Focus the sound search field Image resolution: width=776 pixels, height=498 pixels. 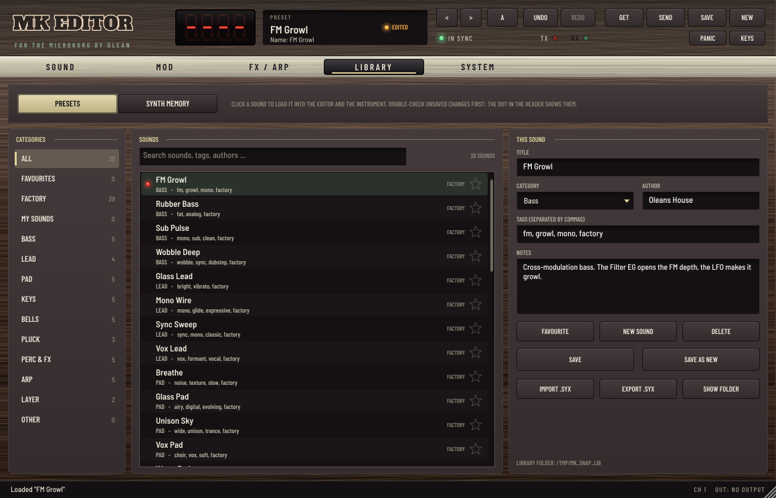[x=273, y=156]
